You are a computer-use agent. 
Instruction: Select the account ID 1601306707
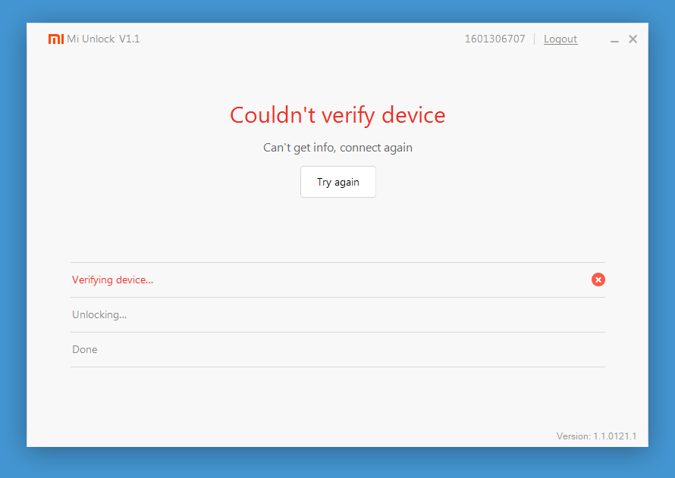click(494, 39)
